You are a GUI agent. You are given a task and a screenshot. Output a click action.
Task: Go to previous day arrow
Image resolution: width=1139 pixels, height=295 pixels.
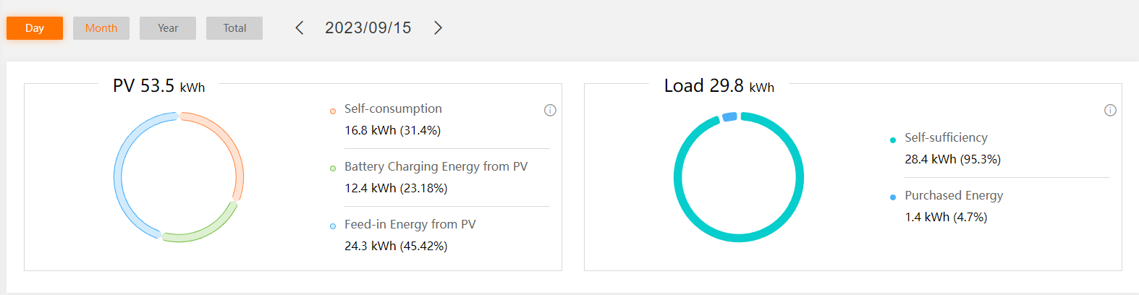coord(300,28)
